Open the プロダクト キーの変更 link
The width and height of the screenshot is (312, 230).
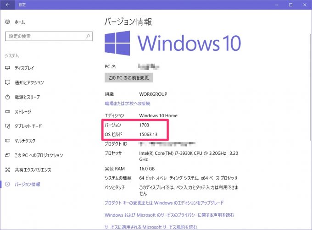point(164,203)
